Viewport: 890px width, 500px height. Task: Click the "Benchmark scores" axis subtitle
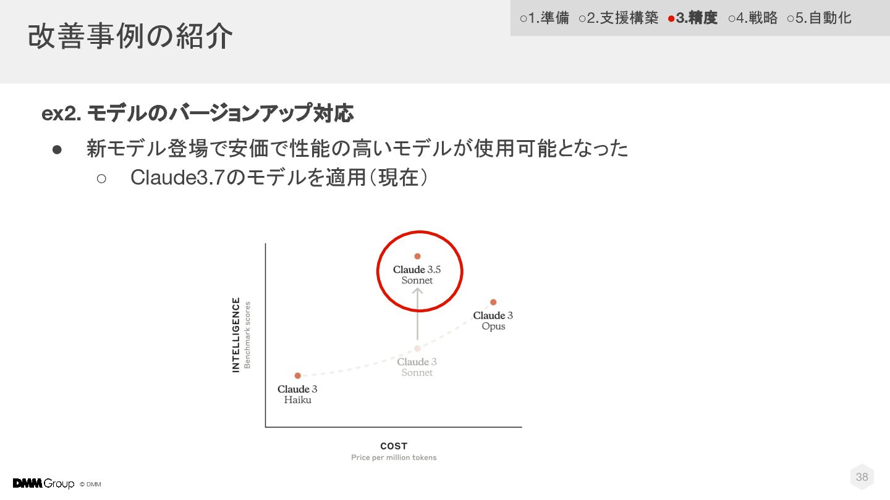247,335
